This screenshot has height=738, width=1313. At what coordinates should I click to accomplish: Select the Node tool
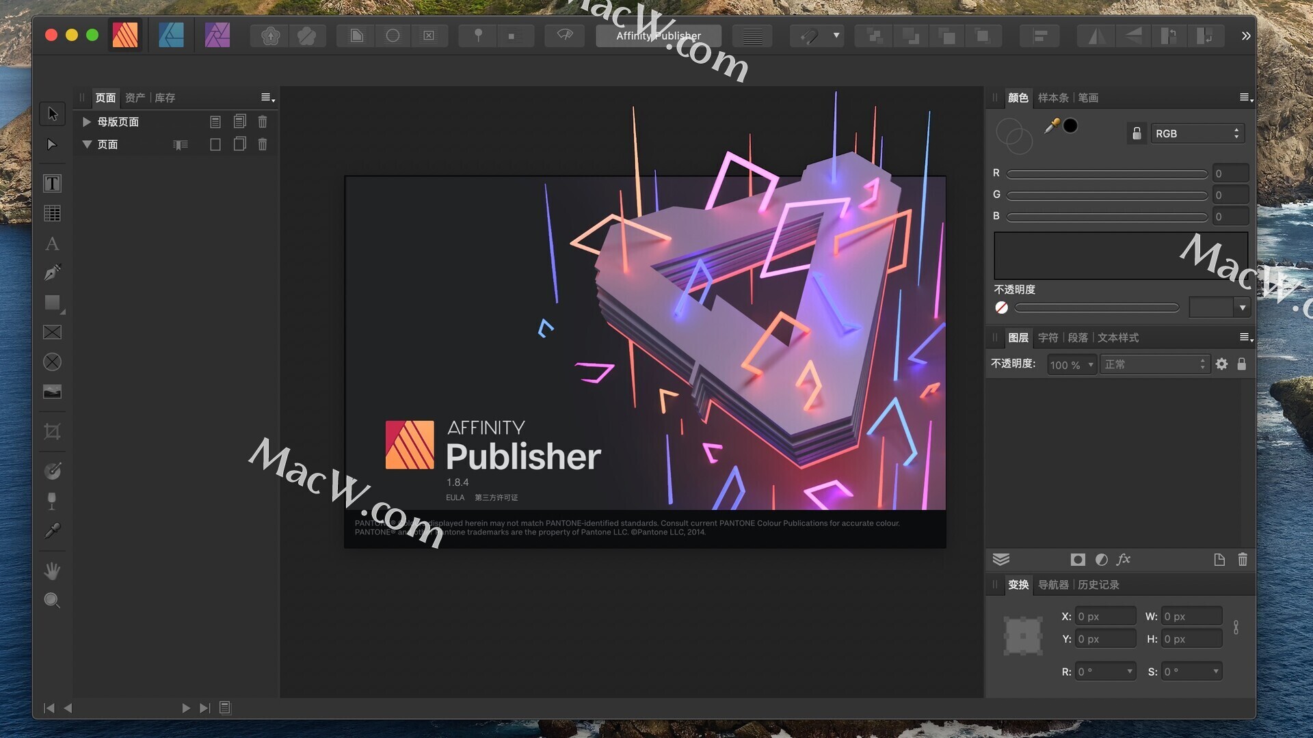(x=52, y=144)
